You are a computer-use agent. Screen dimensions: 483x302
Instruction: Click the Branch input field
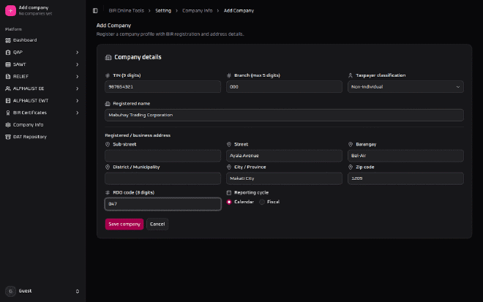point(284,87)
